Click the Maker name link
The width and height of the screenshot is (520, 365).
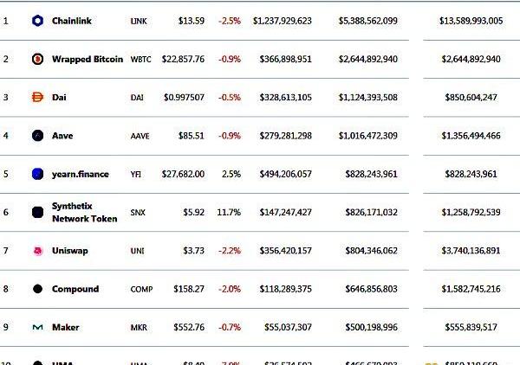tap(65, 328)
